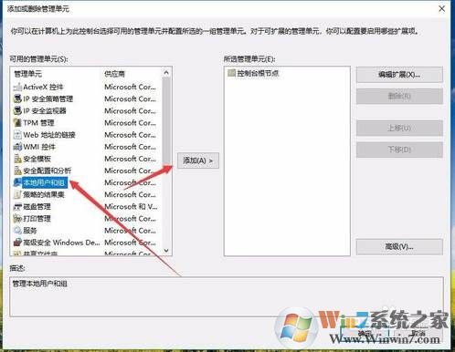455x352 pixels.
Task: Select the ActiveX 控件 snap-in icon
Action: click(x=17, y=87)
